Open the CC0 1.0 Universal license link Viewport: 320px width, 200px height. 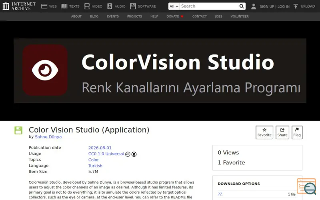tap(106, 154)
